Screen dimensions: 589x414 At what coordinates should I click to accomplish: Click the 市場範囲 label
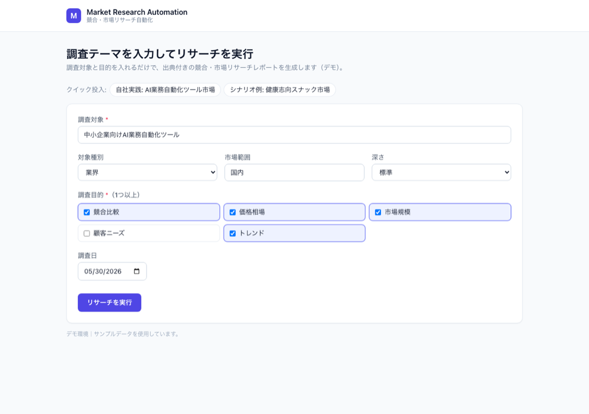tap(237, 157)
